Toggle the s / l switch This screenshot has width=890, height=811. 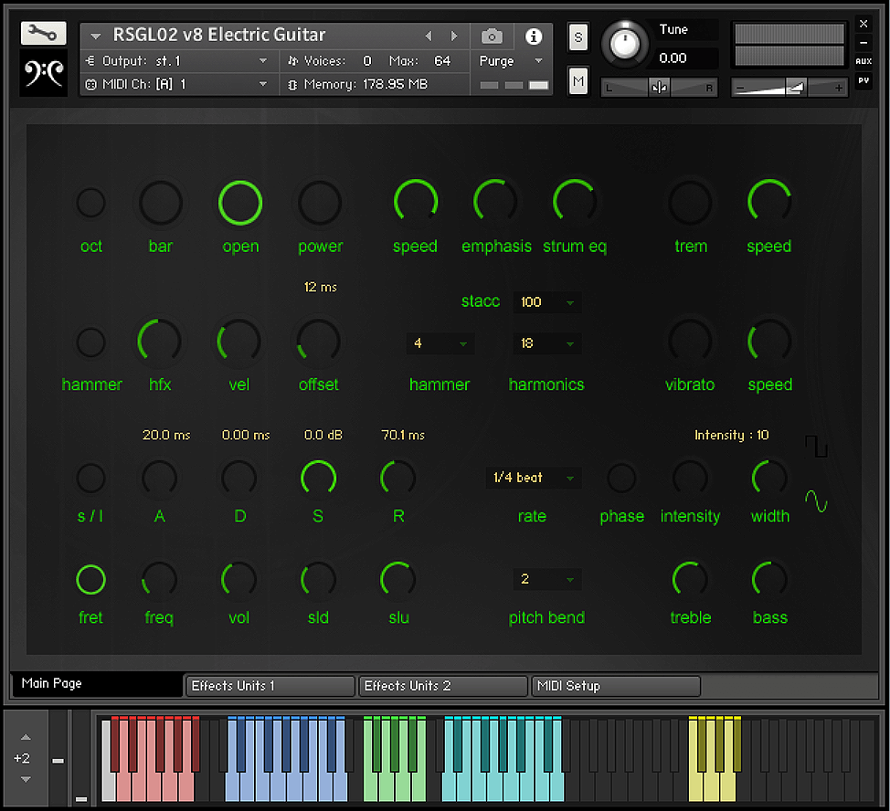tap(90, 478)
